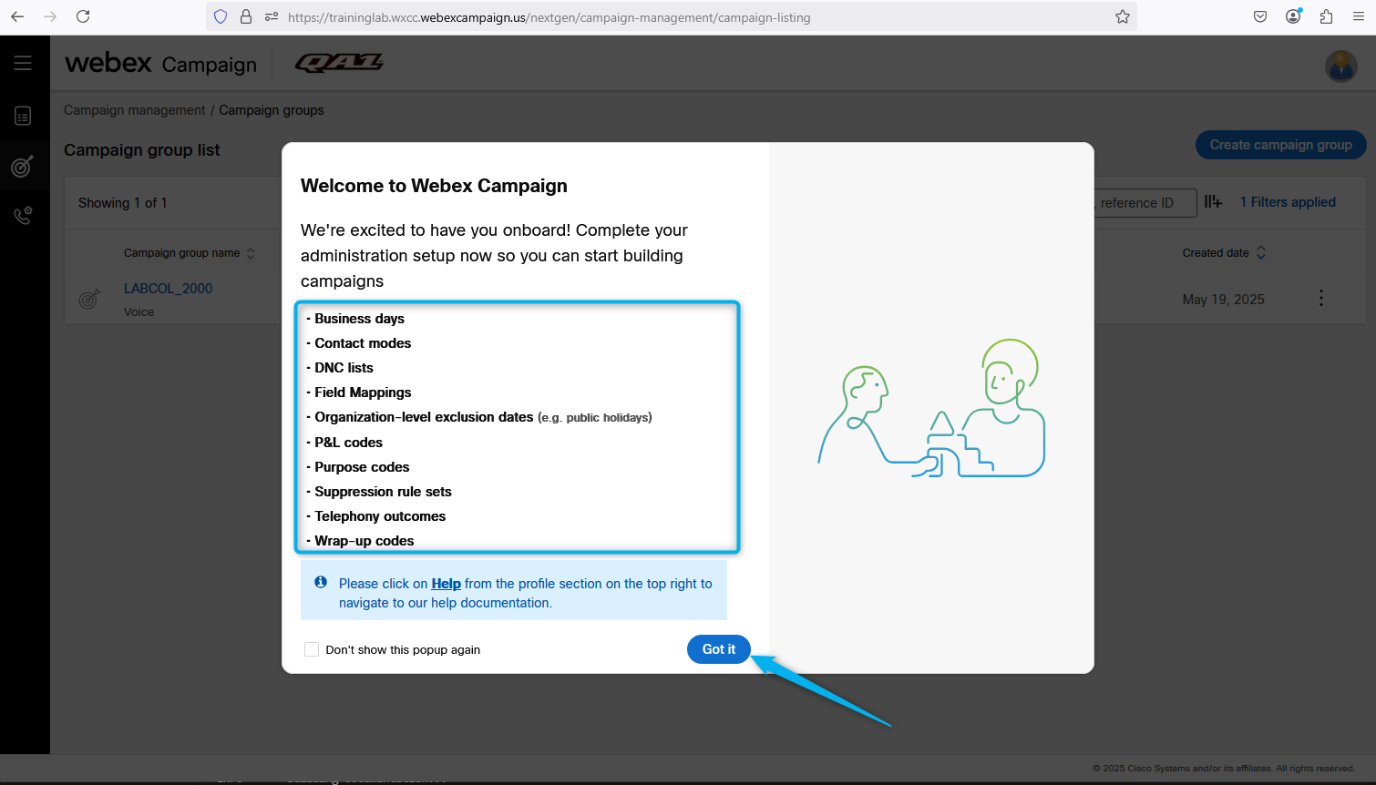The width and height of the screenshot is (1376, 785).
Task: Click Create campaign group button
Action: (x=1280, y=145)
